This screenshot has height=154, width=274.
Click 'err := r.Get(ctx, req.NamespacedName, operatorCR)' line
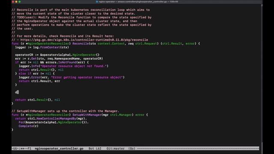59,59
